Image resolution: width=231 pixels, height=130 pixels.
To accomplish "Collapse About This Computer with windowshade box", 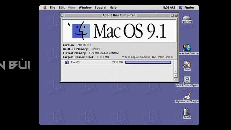I will click(x=176, y=15).
